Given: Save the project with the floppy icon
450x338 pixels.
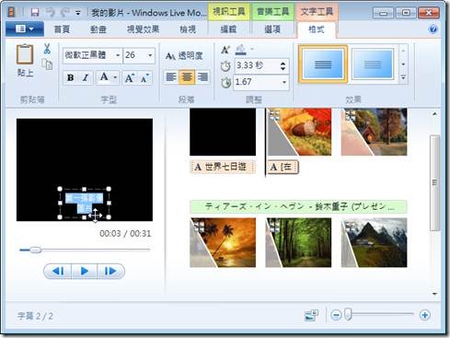Looking at the screenshot, I should [x=35, y=12].
